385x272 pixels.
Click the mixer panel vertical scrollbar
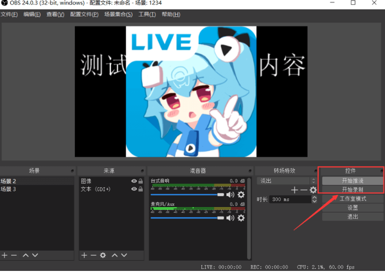point(249,218)
